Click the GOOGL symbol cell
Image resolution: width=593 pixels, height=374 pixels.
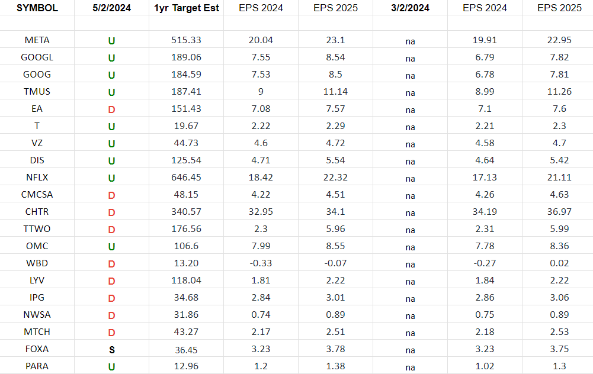click(37, 57)
